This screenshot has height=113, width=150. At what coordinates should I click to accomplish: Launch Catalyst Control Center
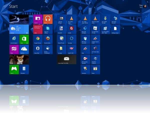[x=95, y=39]
